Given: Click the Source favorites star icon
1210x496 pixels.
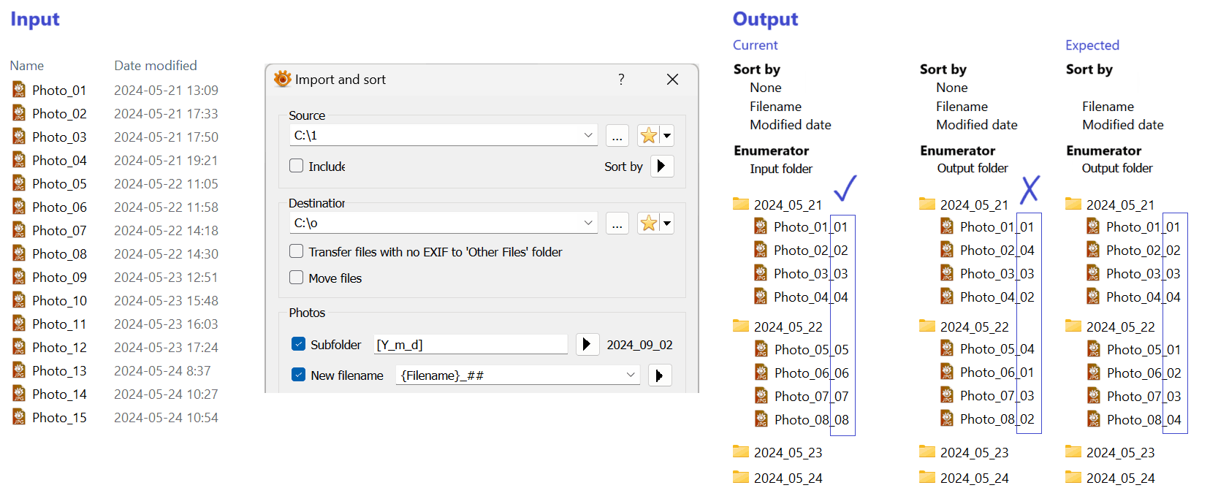Looking at the screenshot, I should click(648, 135).
